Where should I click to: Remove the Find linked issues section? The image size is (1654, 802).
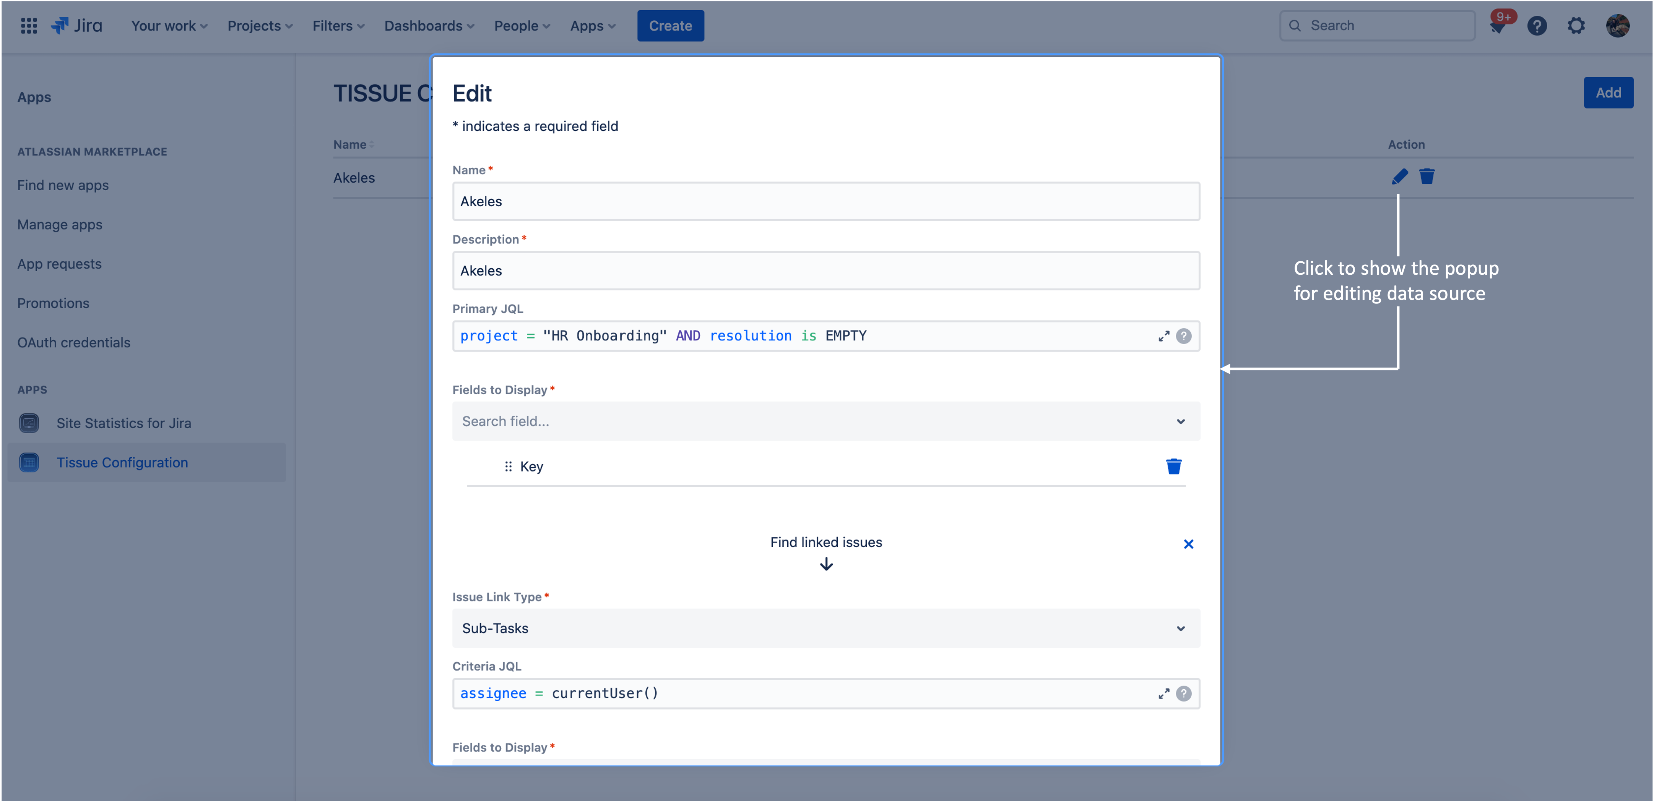1188,544
